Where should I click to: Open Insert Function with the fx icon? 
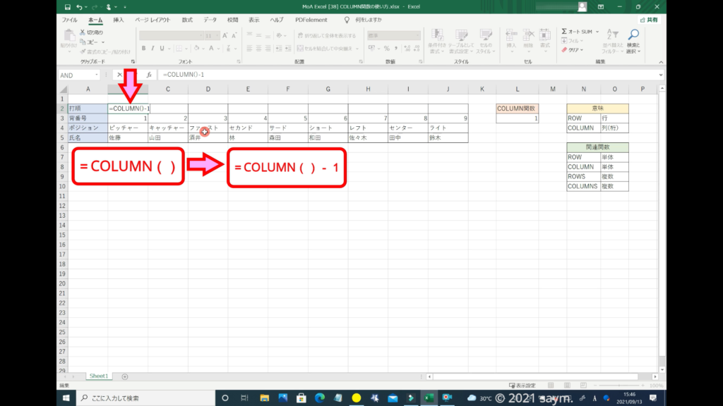149,75
